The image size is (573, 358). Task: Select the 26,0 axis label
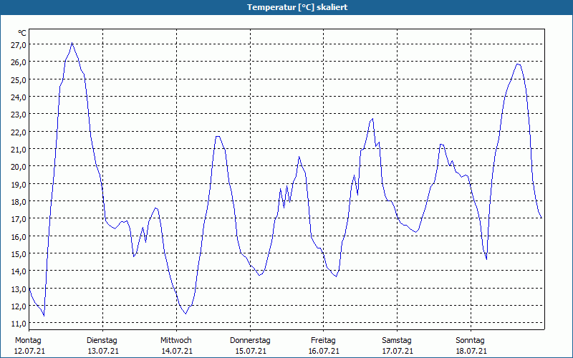pyautogui.click(x=19, y=62)
